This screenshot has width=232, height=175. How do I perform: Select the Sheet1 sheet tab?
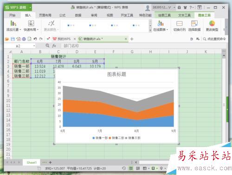(x=32, y=162)
